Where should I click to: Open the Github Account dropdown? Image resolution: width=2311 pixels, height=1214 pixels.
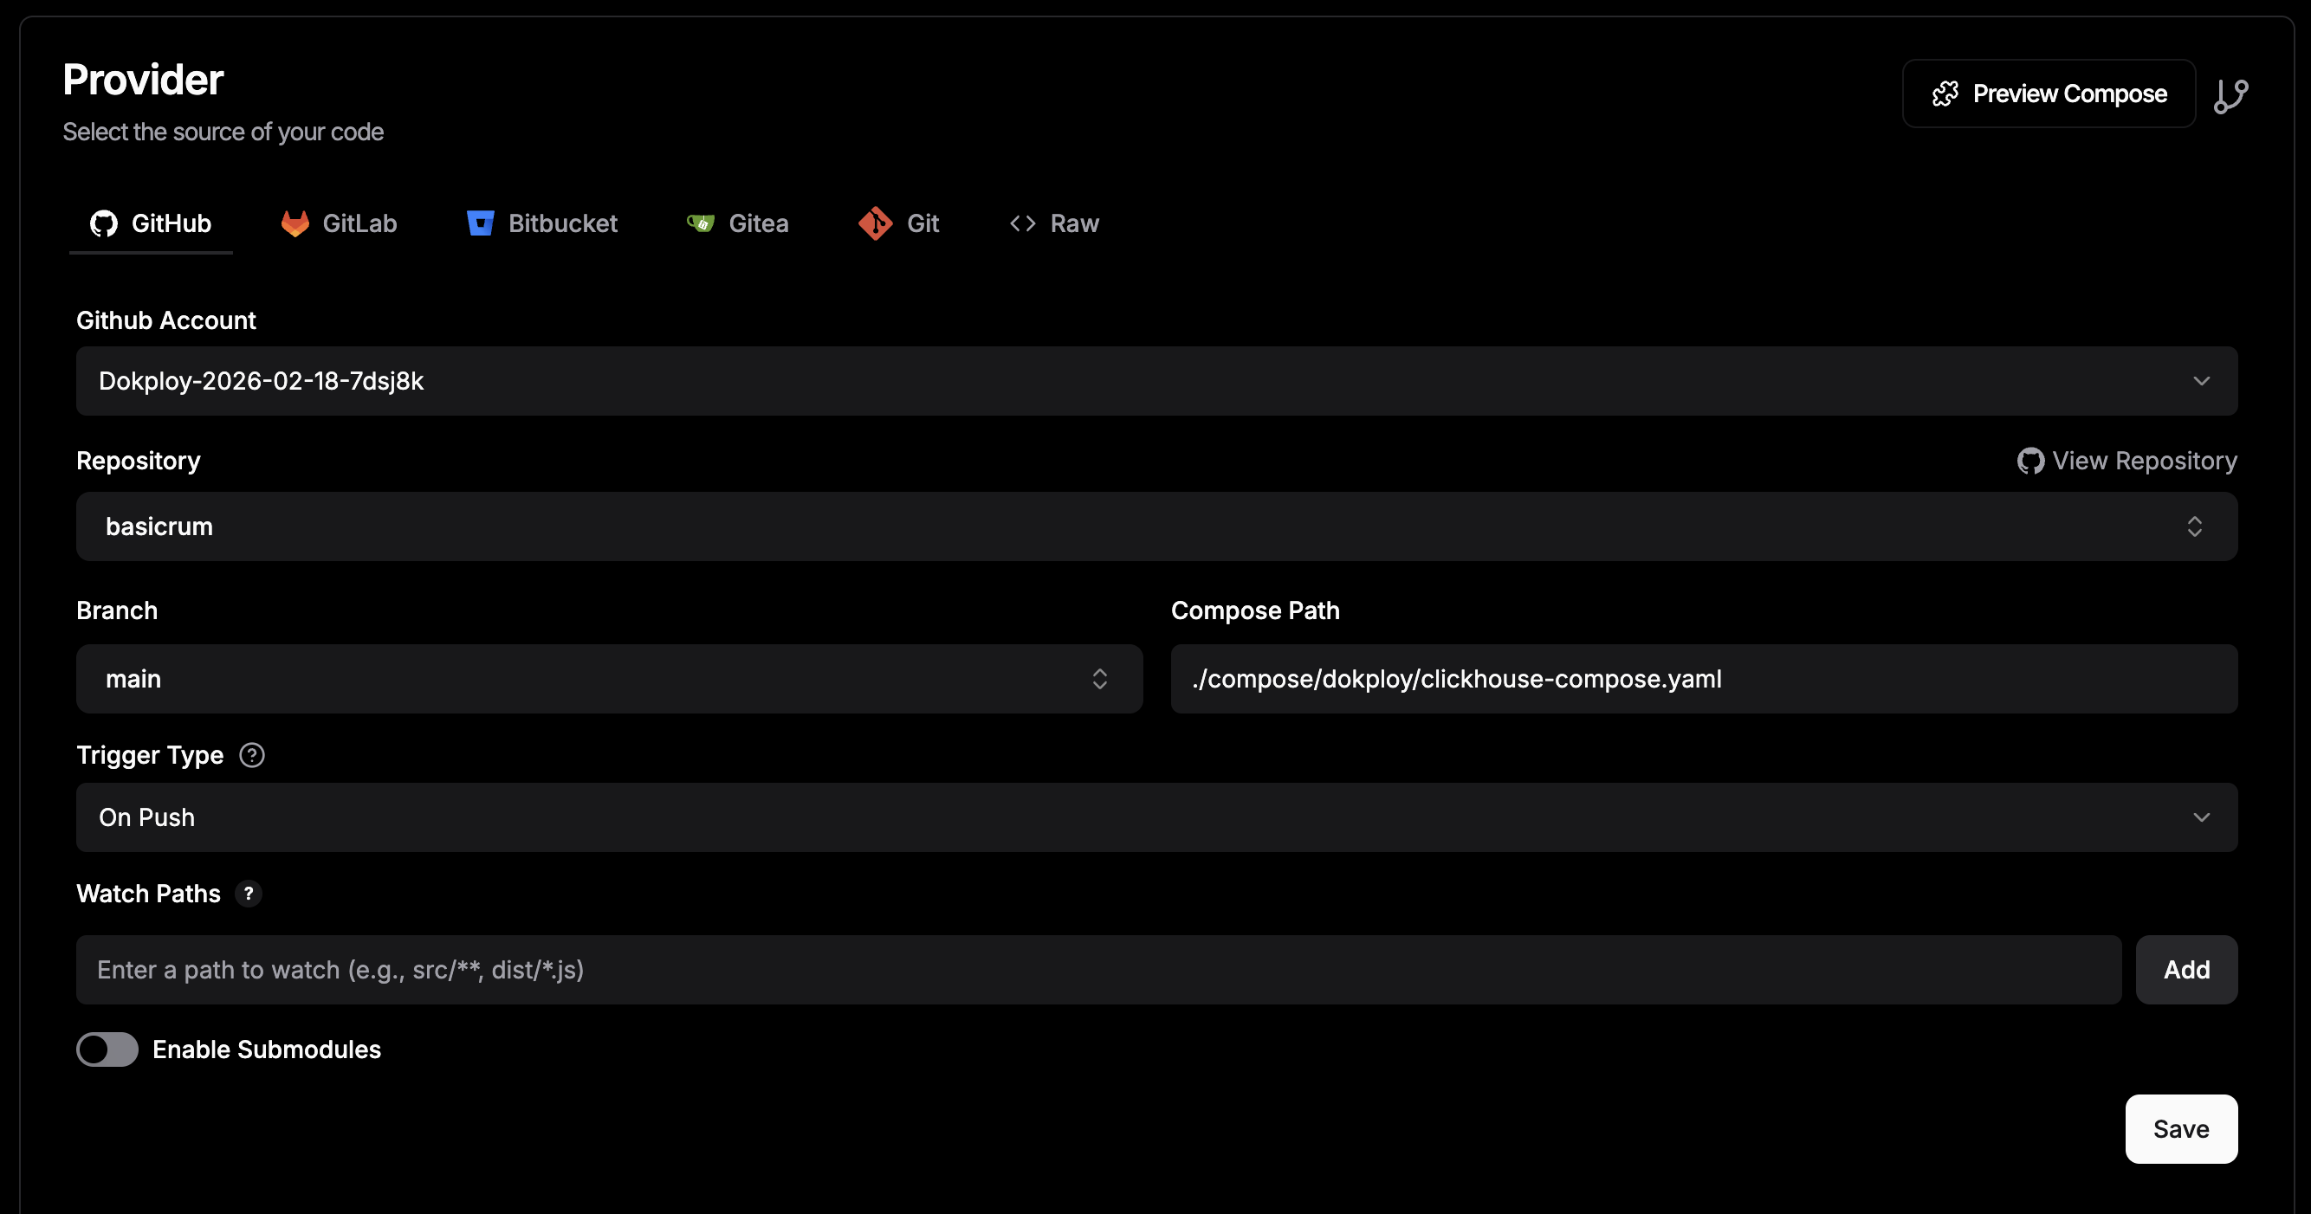(x=1156, y=381)
